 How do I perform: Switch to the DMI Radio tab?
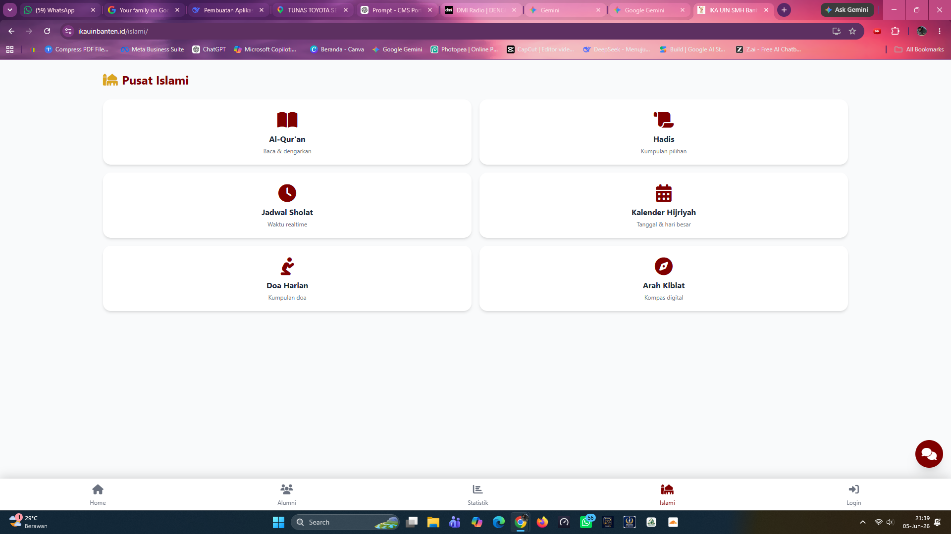[x=481, y=10]
